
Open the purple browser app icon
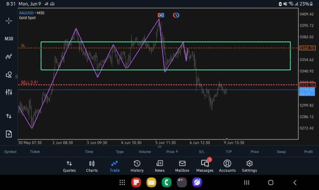click(x=197, y=182)
